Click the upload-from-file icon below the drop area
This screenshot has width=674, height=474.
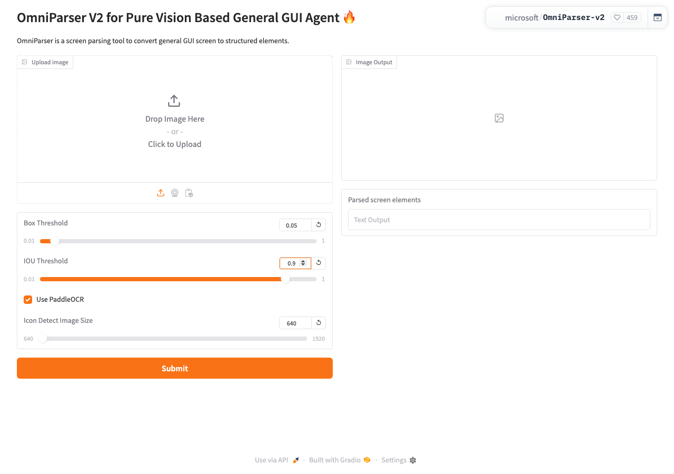(161, 193)
